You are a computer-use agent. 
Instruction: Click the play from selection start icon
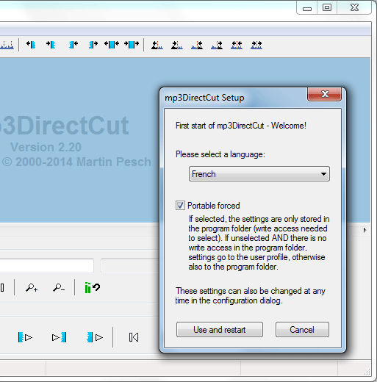tap(25, 337)
